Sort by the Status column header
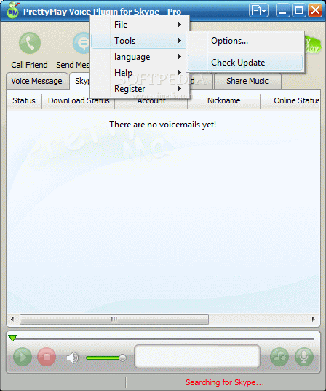The image size is (326, 391). 24,100
